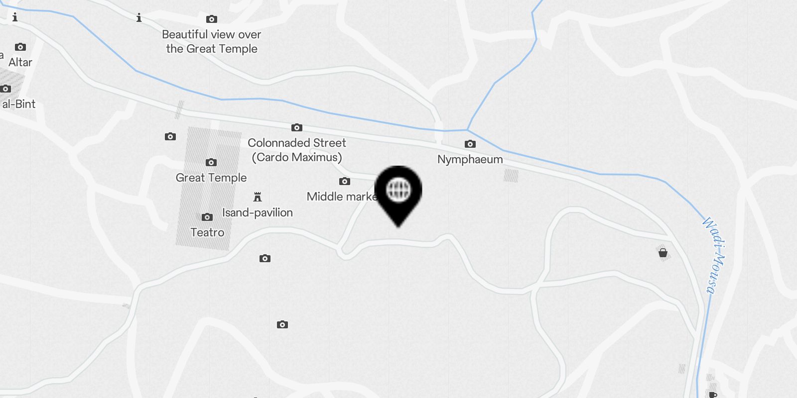Image resolution: width=797 pixels, height=398 pixels.
Task: Select the Teatro camera icon
Action: [207, 217]
